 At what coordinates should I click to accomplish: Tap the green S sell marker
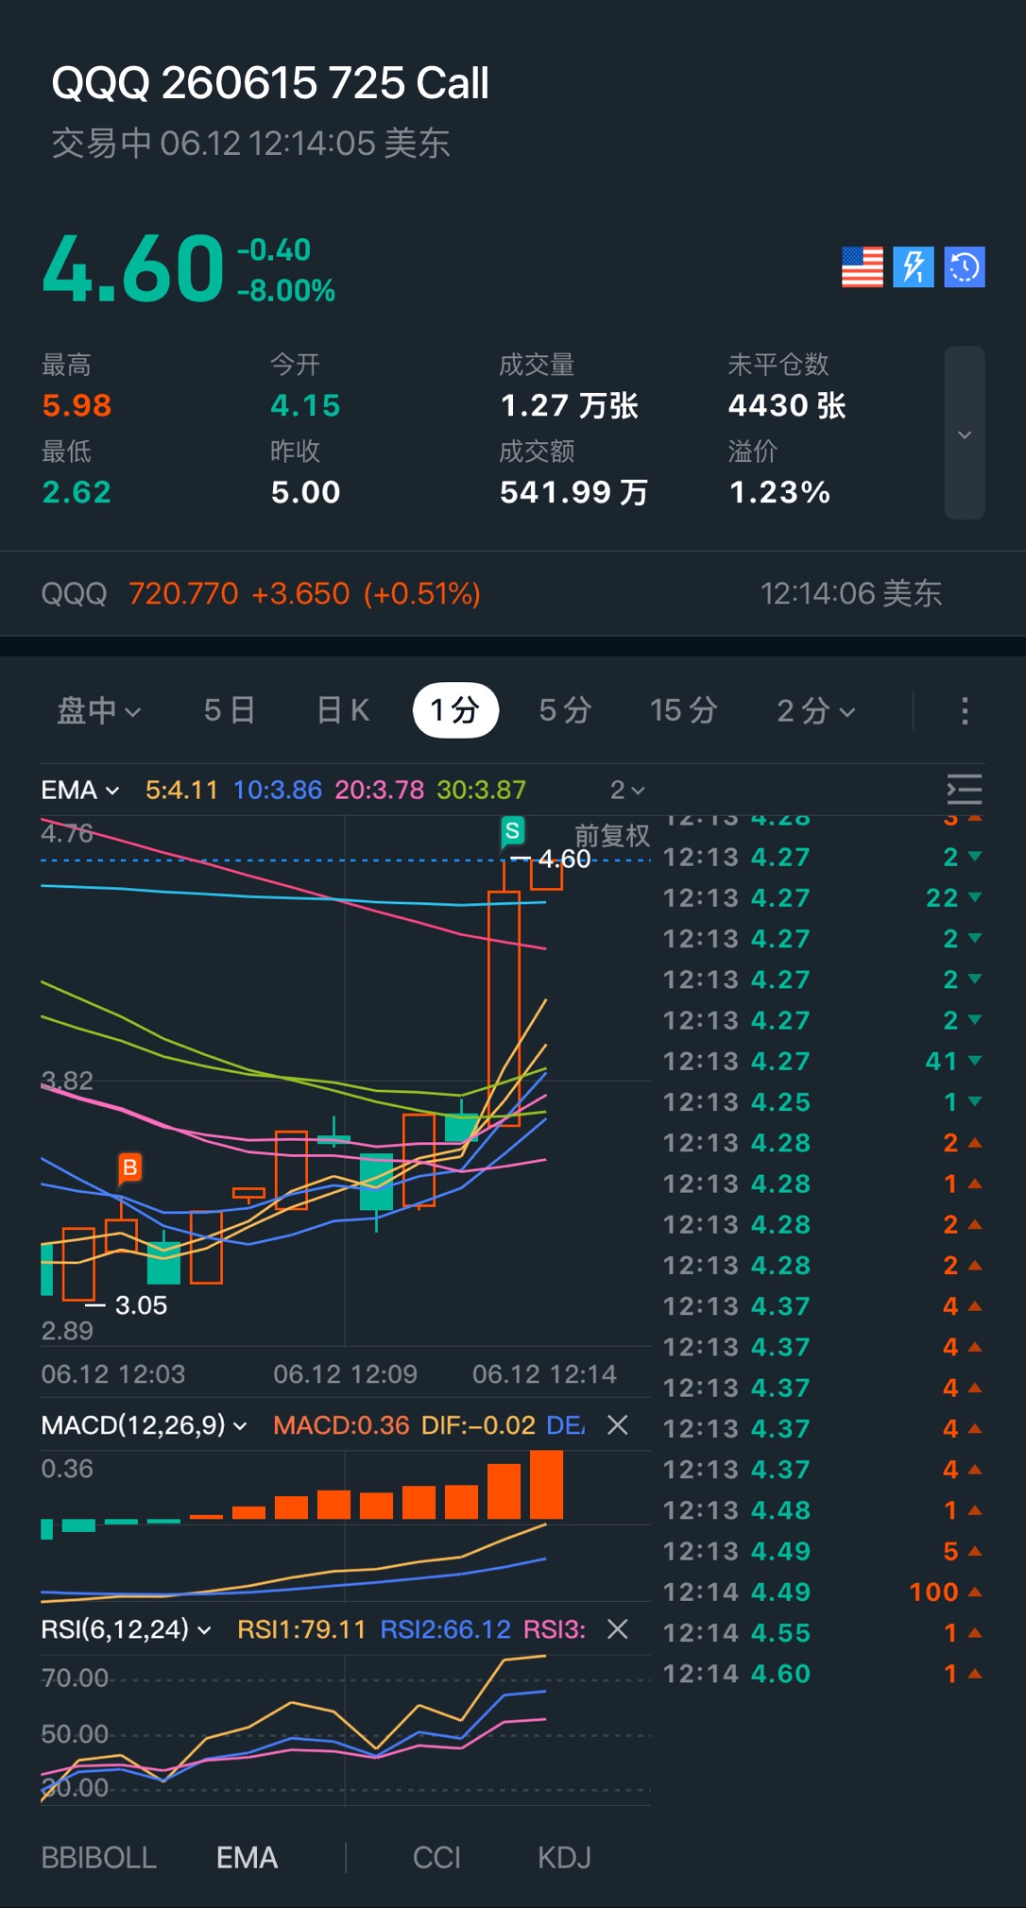point(512,831)
